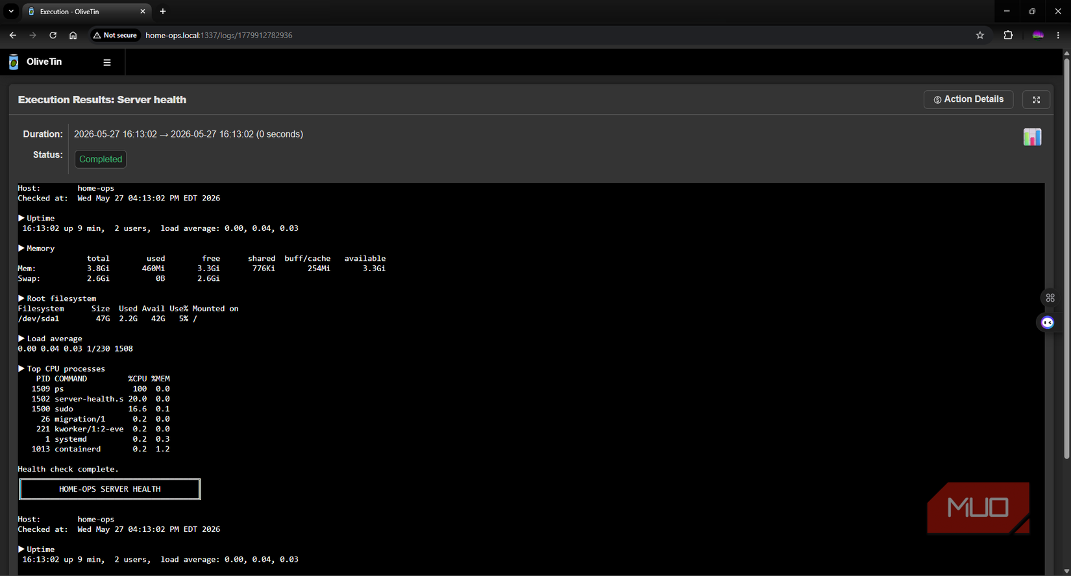Click the server-health.s process row
The height and width of the screenshot is (576, 1071).
click(101, 399)
